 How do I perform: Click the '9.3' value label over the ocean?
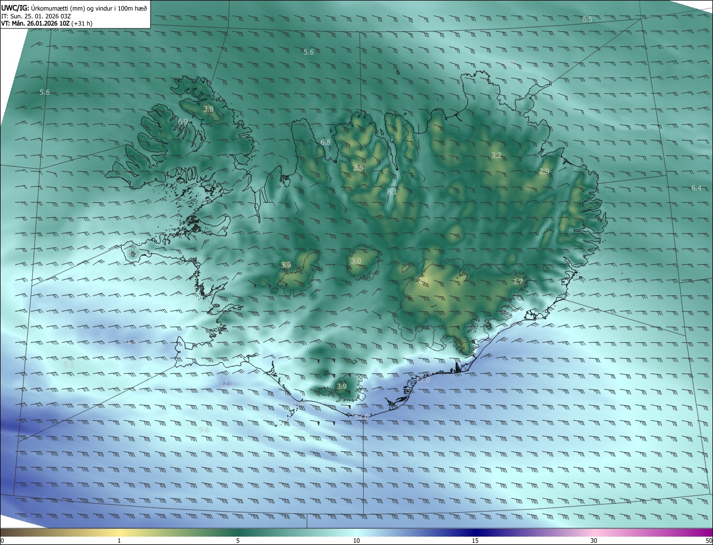pos(69,364)
